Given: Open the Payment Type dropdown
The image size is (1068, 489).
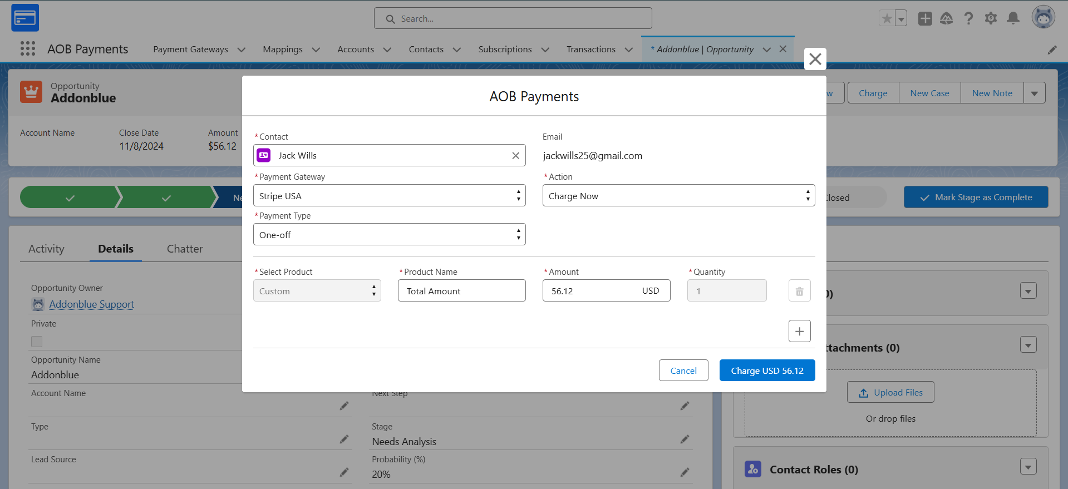Looking at the screenshot, I should [389, 235].
